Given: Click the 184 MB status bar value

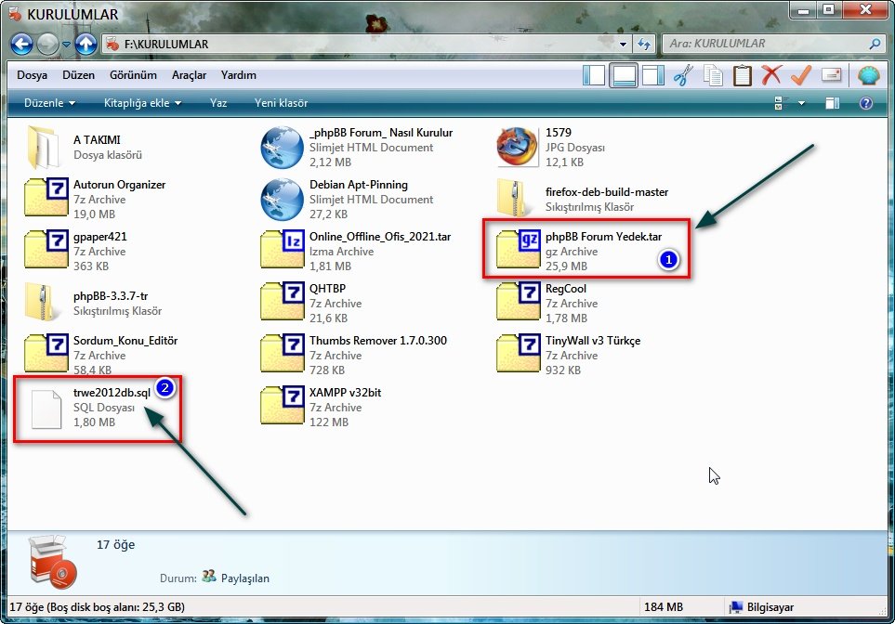Looking at the screenshot, I should pos(664,607).
